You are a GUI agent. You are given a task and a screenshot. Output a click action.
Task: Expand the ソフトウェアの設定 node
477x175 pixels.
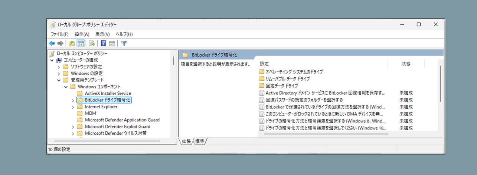click(x=59, y=67)
